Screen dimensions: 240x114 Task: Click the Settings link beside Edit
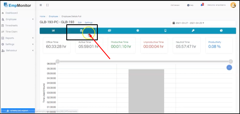point(89,22)
